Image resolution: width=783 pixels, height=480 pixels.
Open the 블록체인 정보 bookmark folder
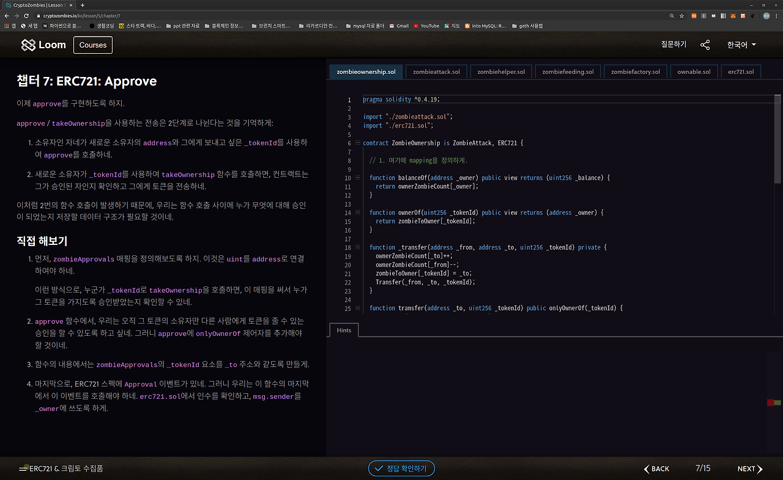click(x=225, y=26)
